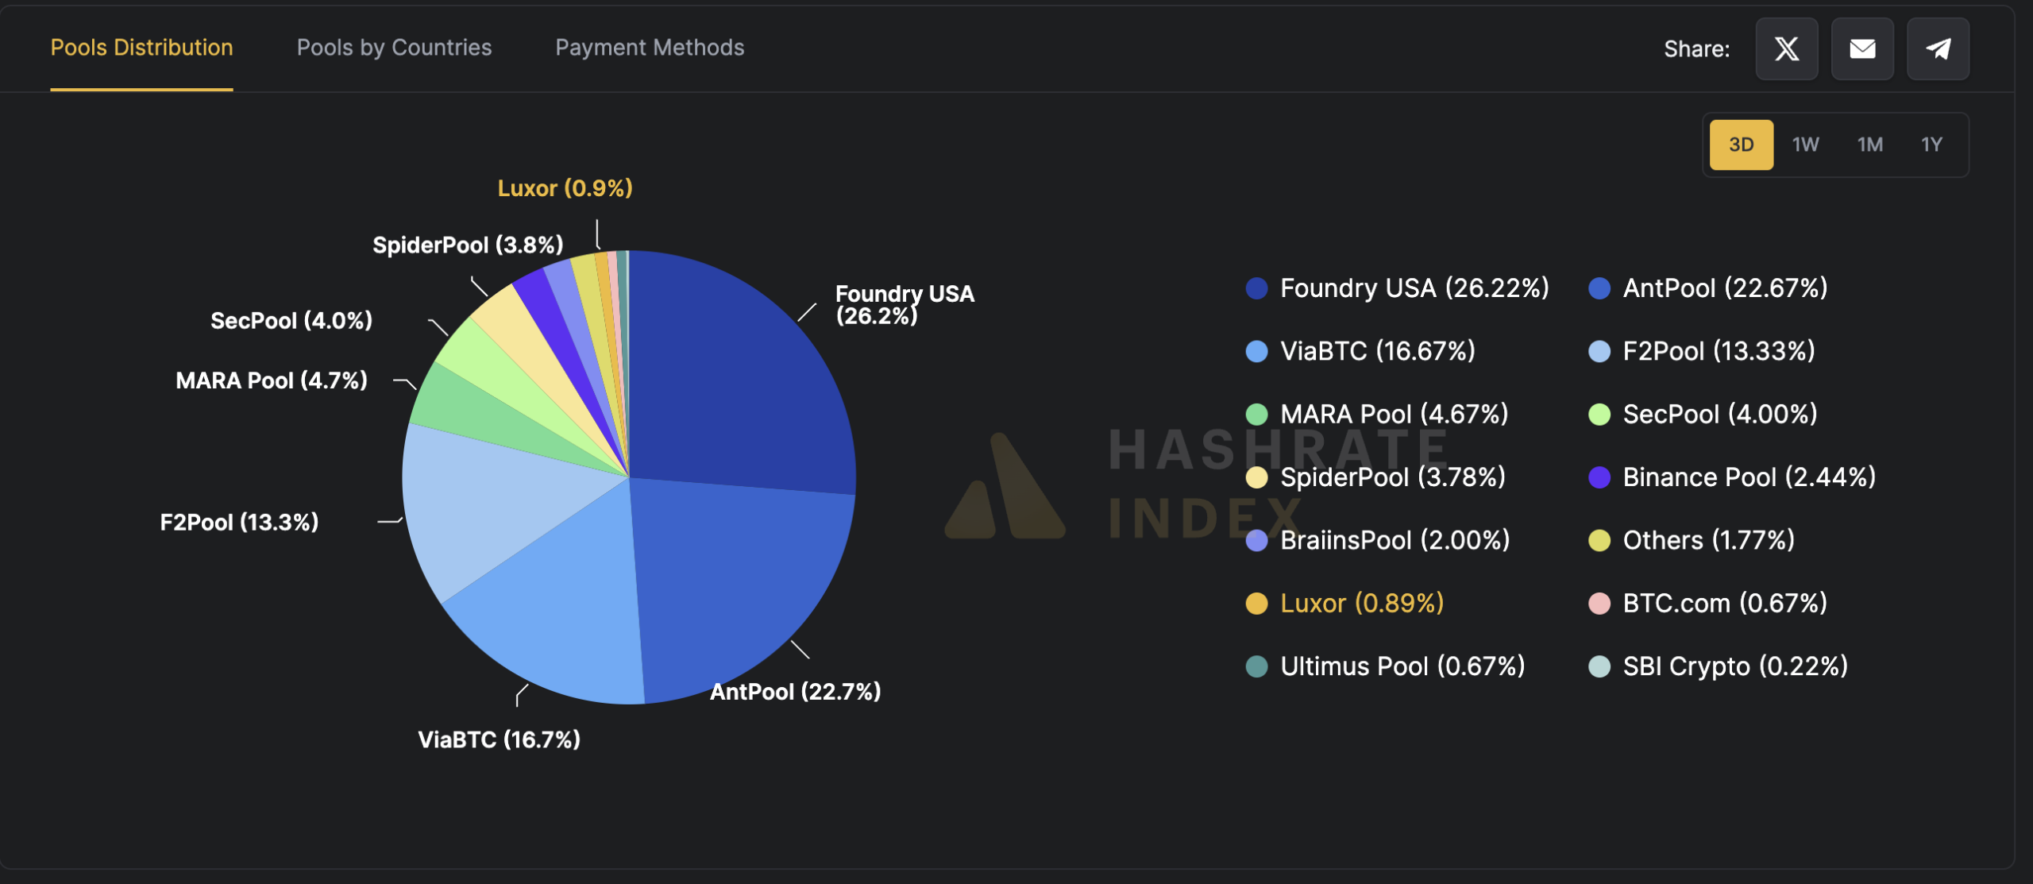Click the Telegram share icon
The height and width of the screenshot is (884, 2033).
[1938, 47]
